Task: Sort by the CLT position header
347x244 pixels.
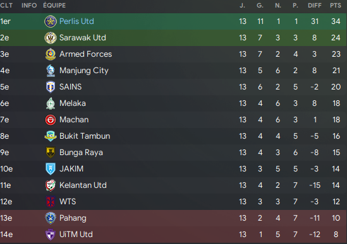Action: (6, 5)
